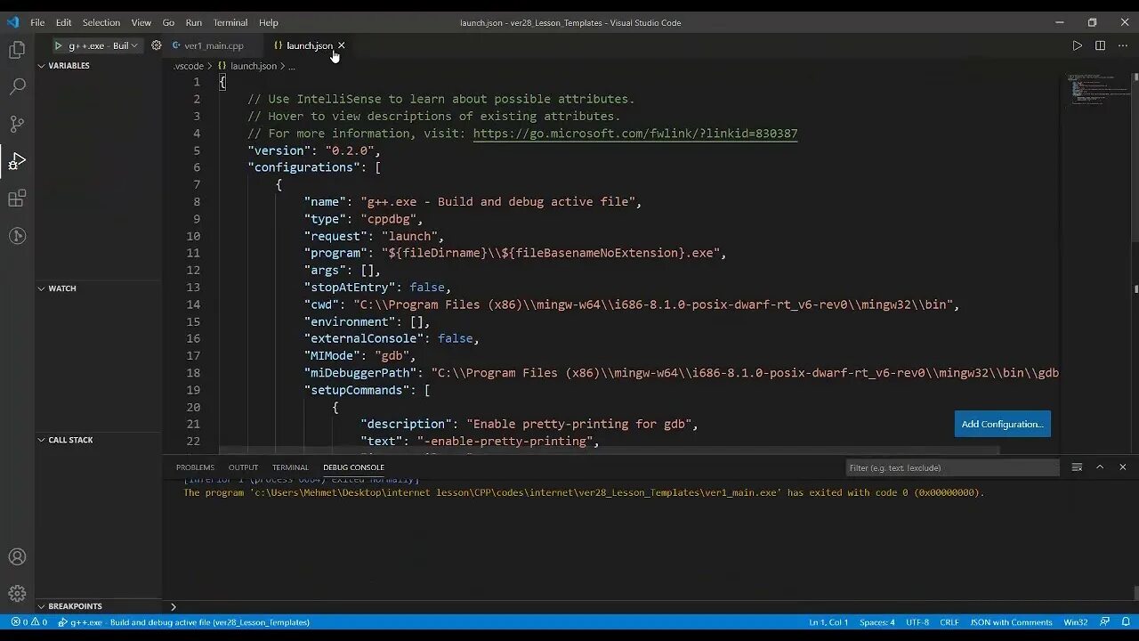Click the debug console filter field
This screenshot has height=641, width=1139.
pyautogui.click(x=952, y=467)
